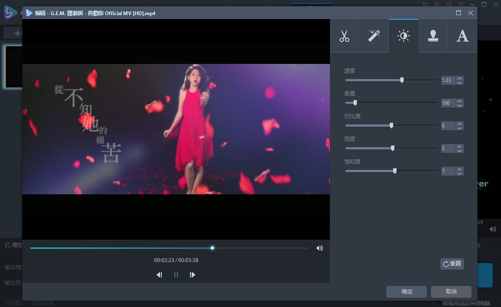The height and width of the screenshot is (307, 501).
Task: Open the watermark stamp icon tab
Action: pyautogui.click(x=433, y=36)
